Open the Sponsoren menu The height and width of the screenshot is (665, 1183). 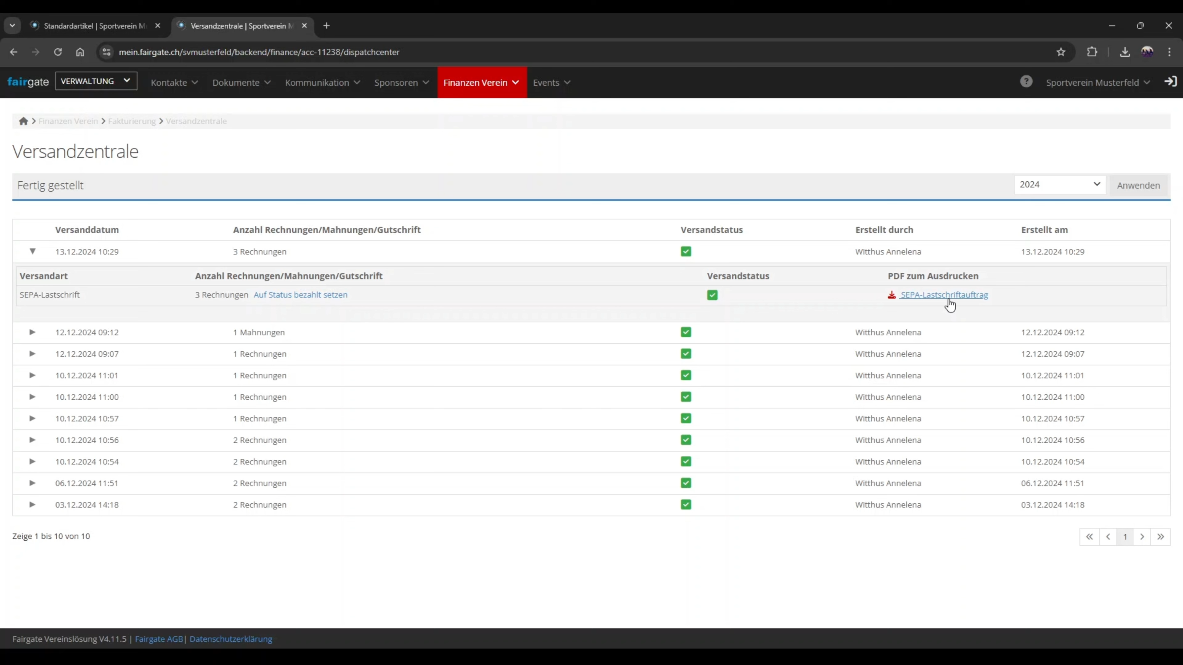pyautogui.click(x=402, y=83)
